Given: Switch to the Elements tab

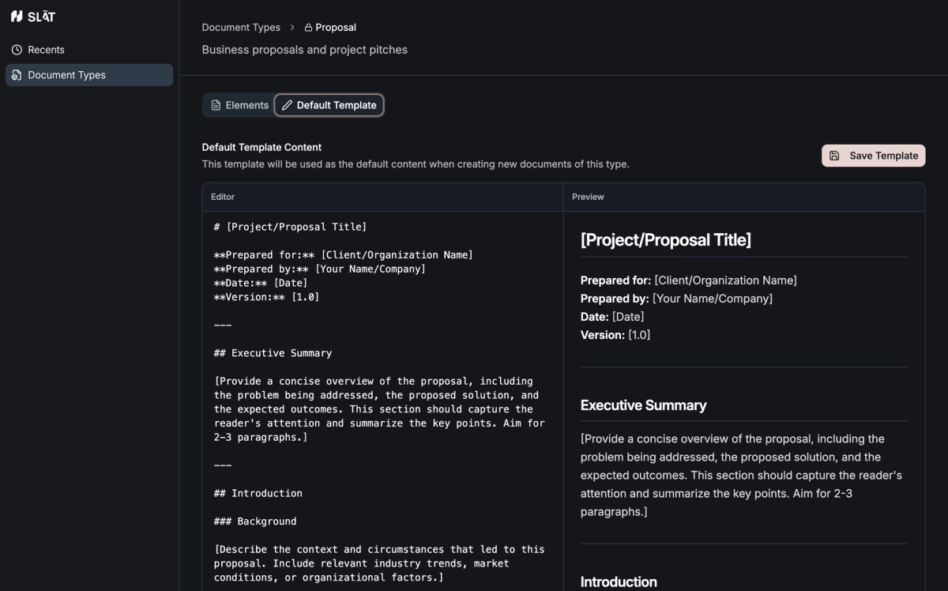Looking at the screenshot, I should coord(239,104).
